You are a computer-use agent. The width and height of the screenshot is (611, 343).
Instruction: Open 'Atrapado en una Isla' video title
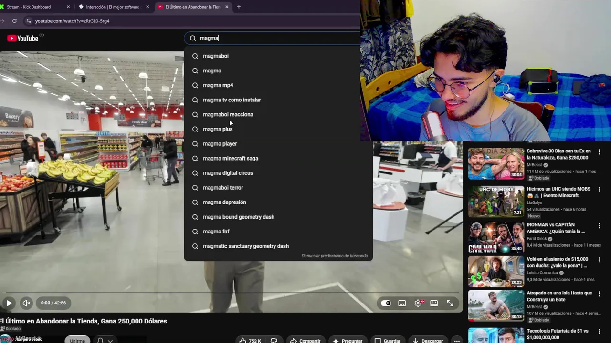[559, 296]
